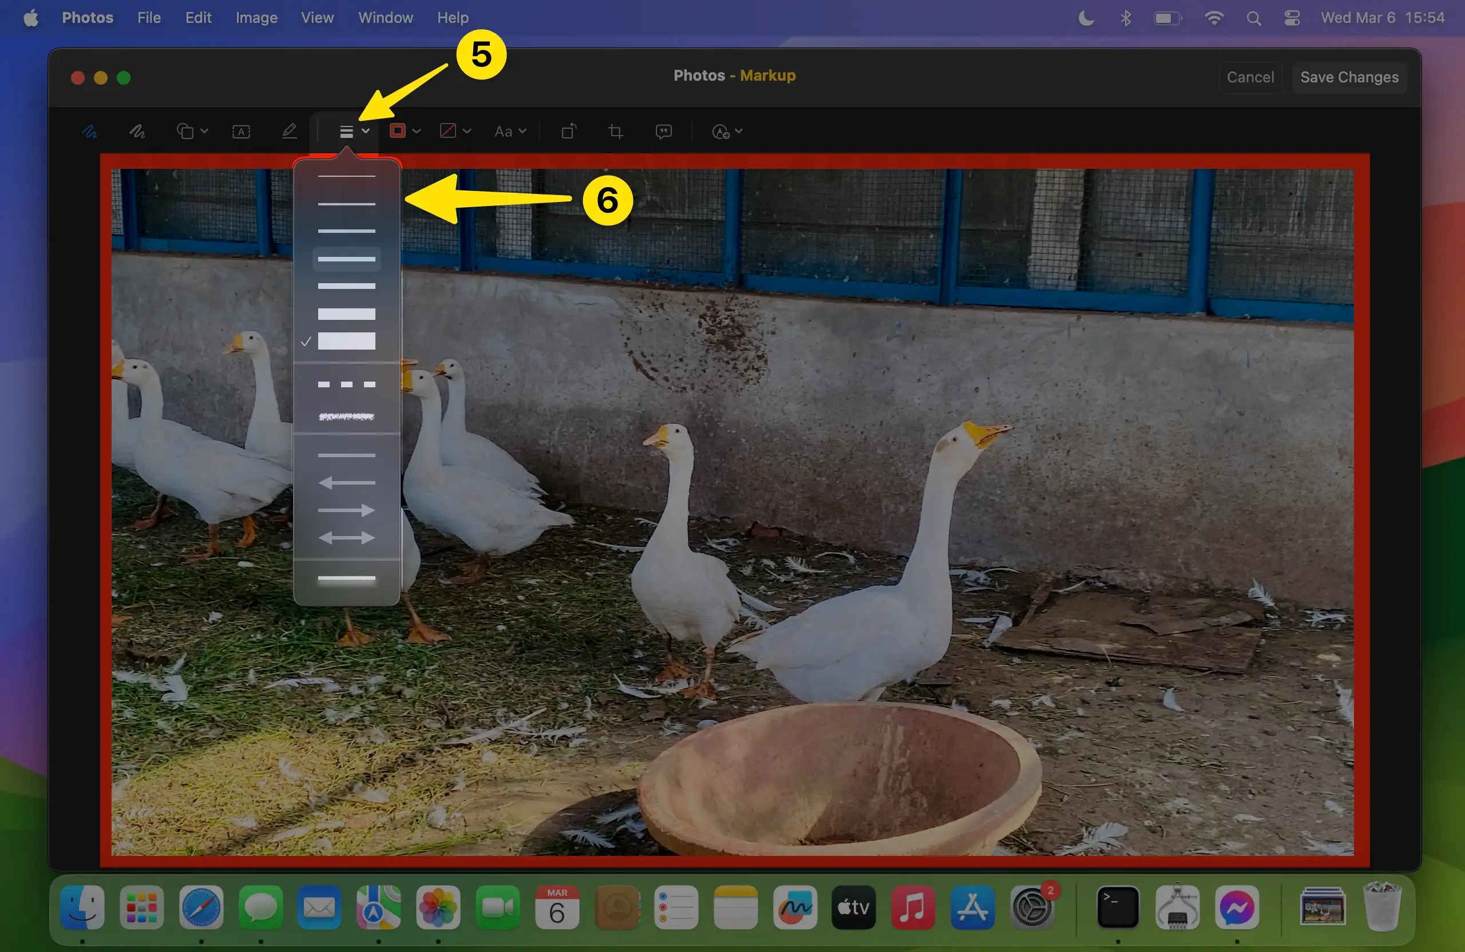Image resolution: width=1465 pixels, height=952 pixels.
Task: Click the Cancel button
Action: (x=1250, y=77)
